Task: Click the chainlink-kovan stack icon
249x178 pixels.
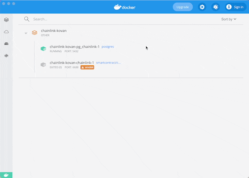Action: coord(35,33)
